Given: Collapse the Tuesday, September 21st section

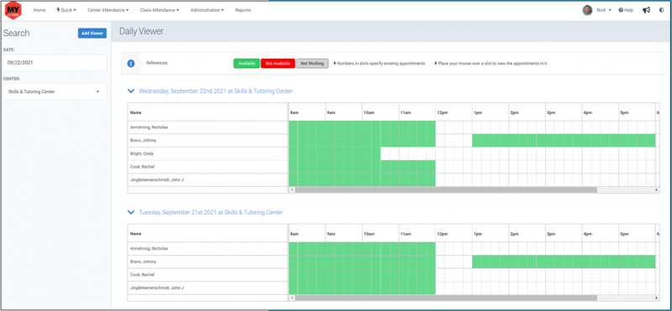Looking at the screenshot, I should click(x=131, y=212).
